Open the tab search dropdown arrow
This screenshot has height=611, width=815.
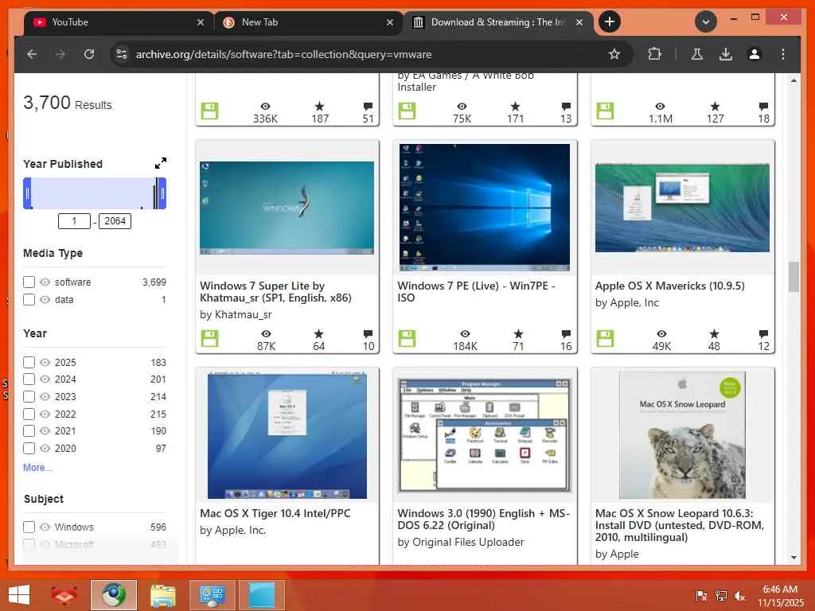click(706, 21)
